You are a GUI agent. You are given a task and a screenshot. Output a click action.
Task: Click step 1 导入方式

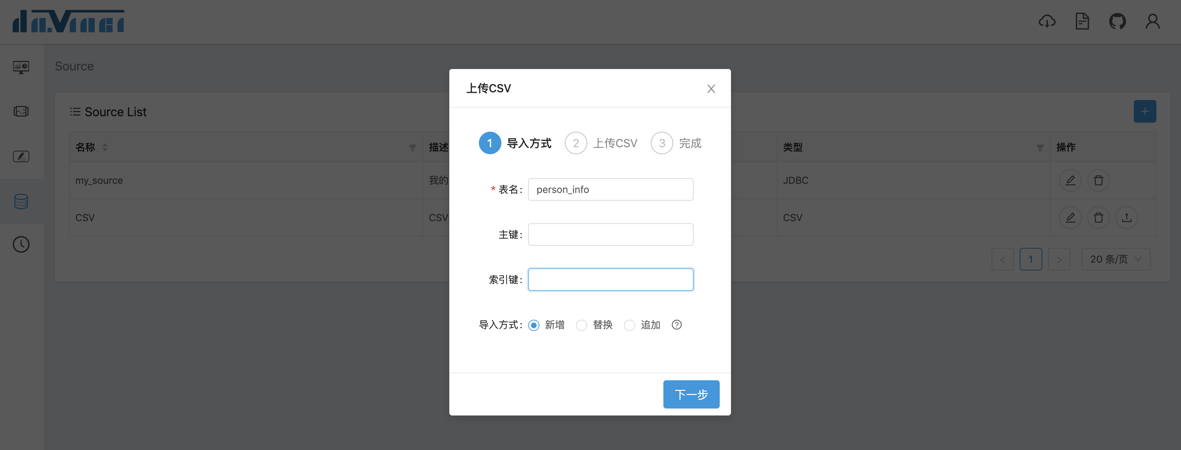pyautogui.click(x=515, y=143)
